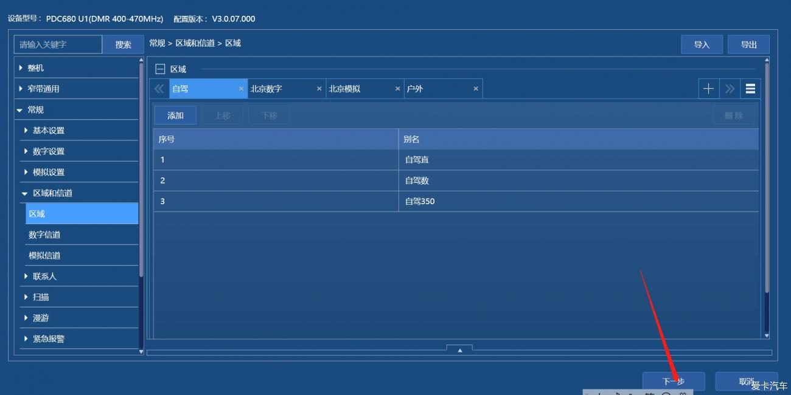This screenshot has width=791, height=395.
Task: Expand the 联系人 section
Action: point(43,276)
